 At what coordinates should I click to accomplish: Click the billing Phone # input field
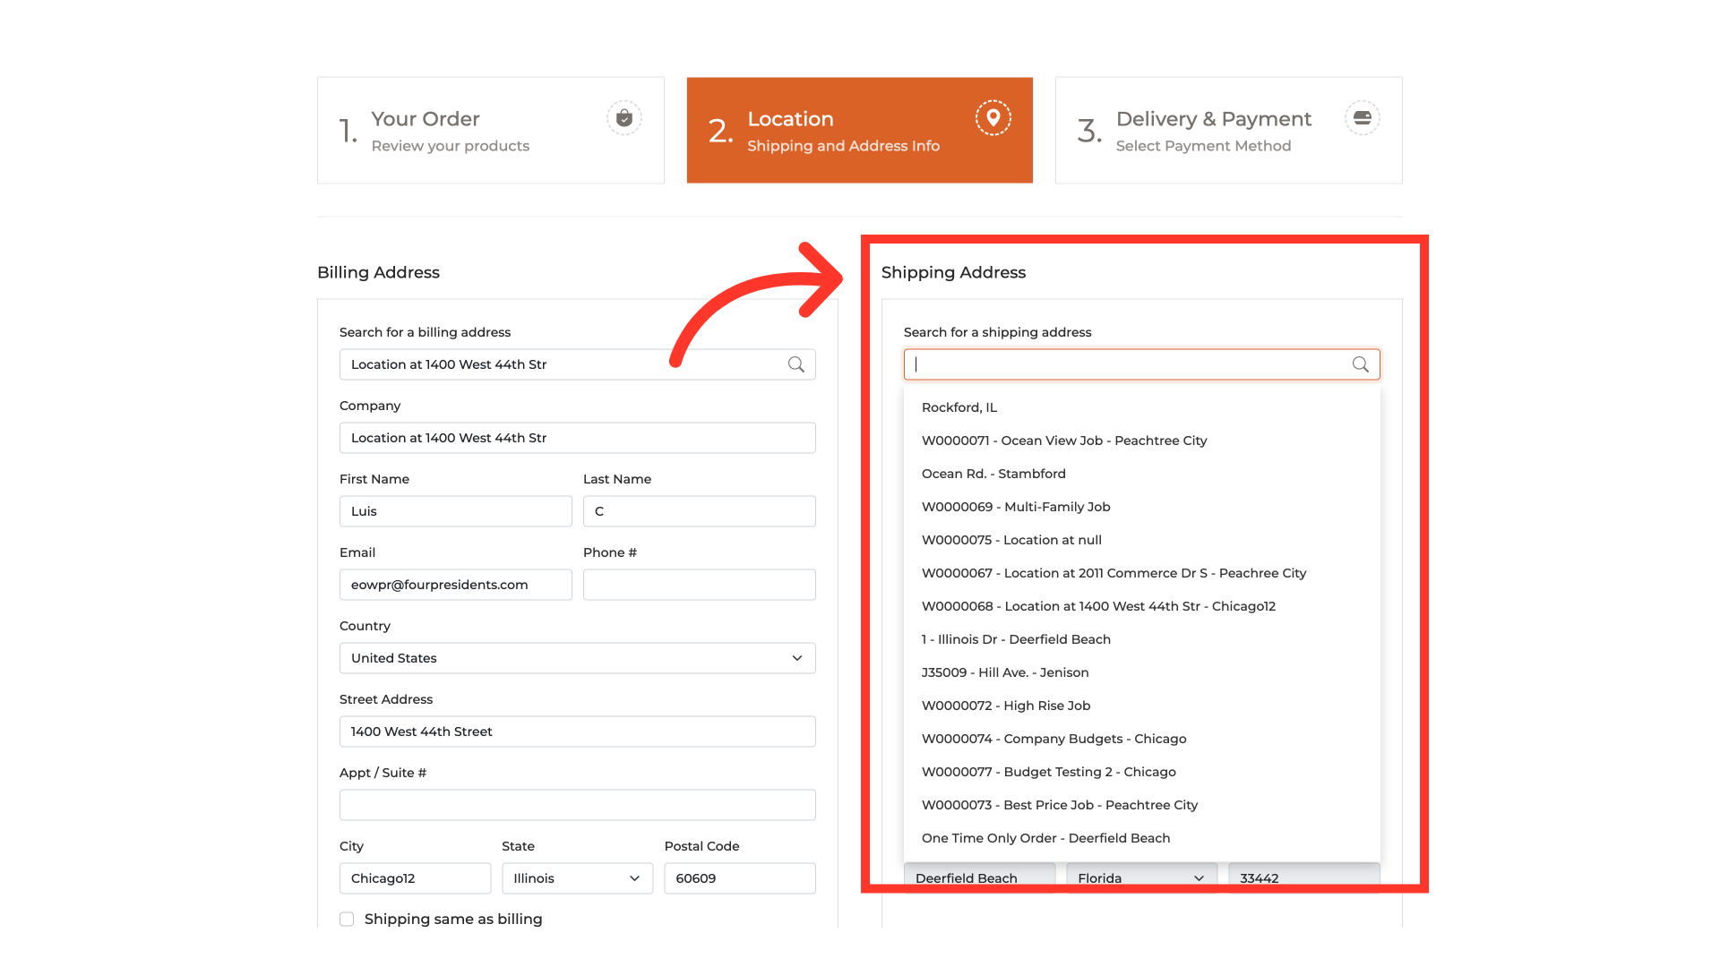(x=699, y=585)
